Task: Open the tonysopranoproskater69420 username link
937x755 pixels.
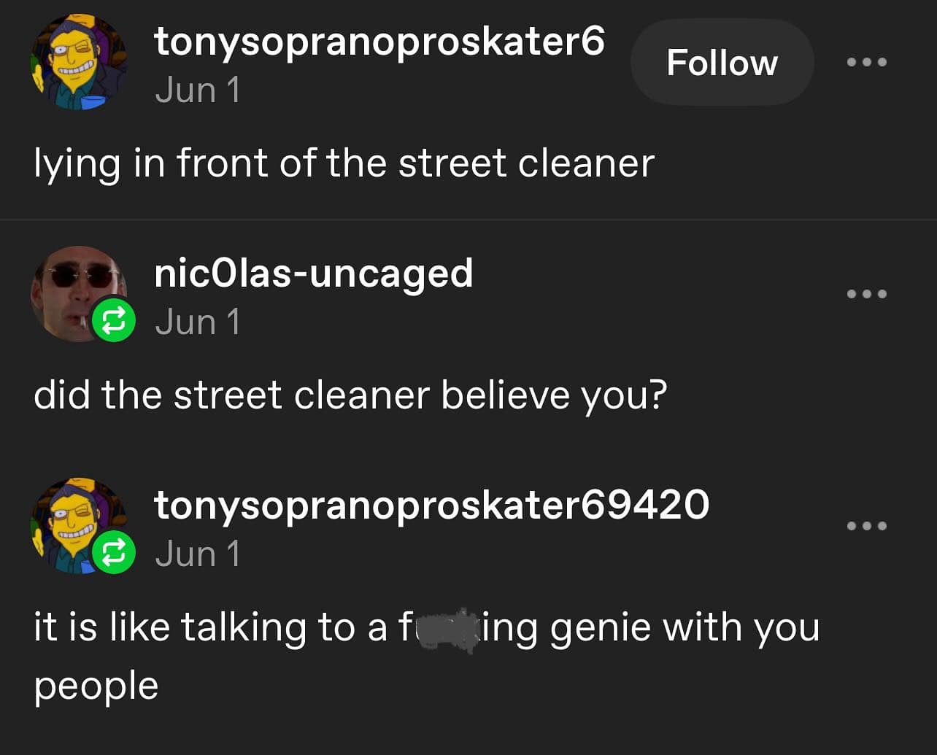Action: point(431,505)
